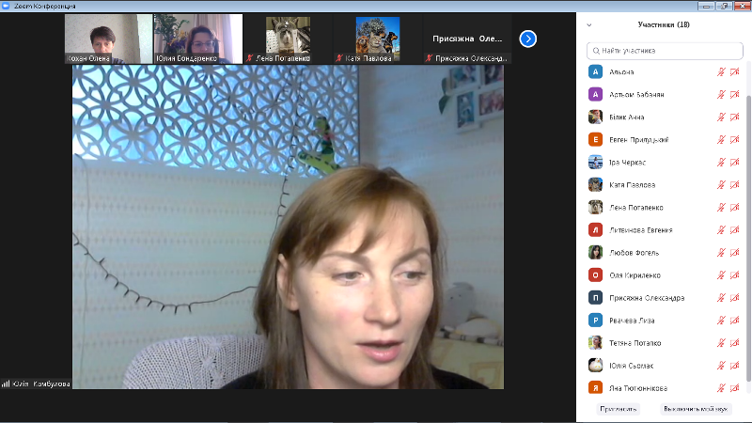Select Евген Прилуцький's orange avatar
Screen dimensions: 752x423
(x=595, y=139)
